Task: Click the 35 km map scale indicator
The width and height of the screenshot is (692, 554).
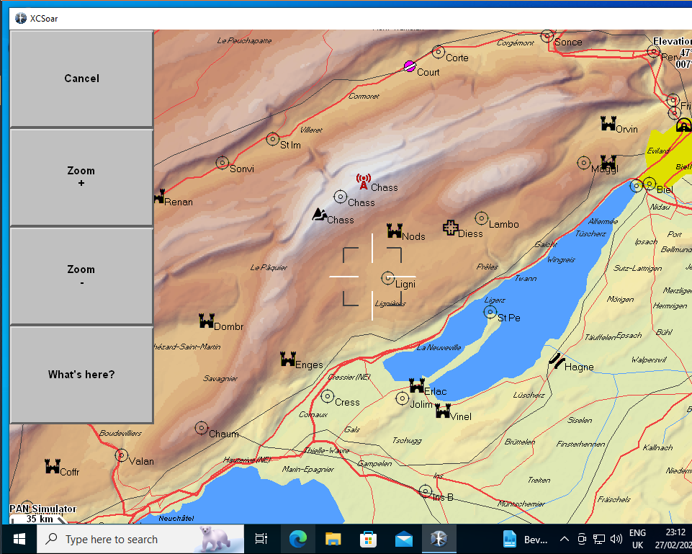Action: (39, 519)
